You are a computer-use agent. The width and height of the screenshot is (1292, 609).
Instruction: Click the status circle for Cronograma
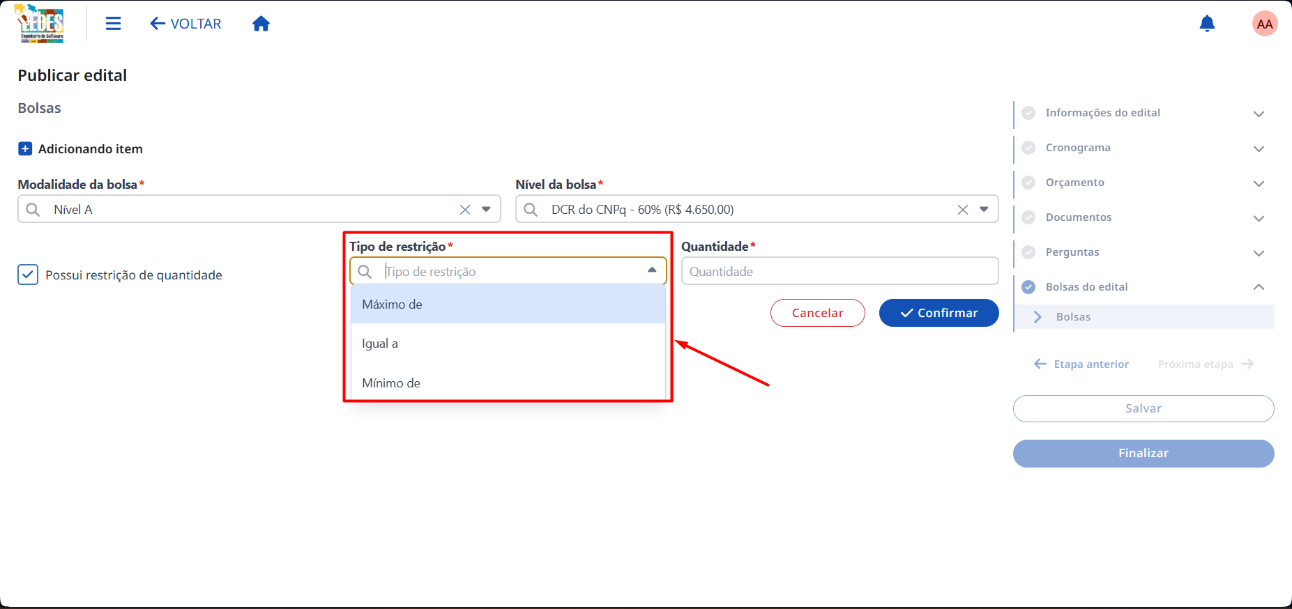pos(1028,148)
